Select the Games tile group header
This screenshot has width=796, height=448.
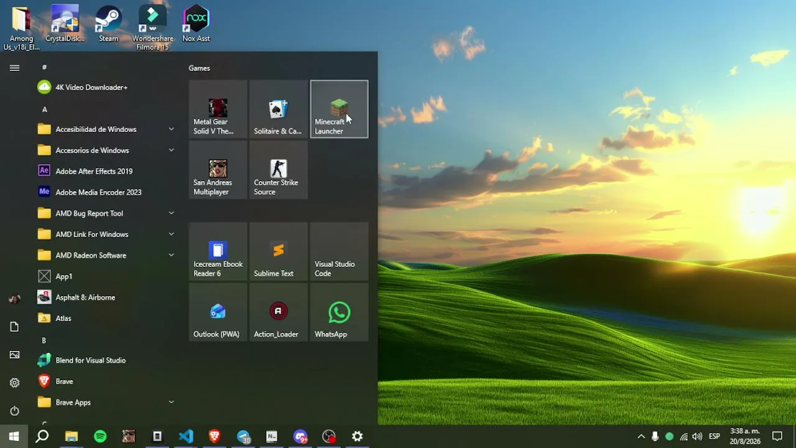pos(200,68)
